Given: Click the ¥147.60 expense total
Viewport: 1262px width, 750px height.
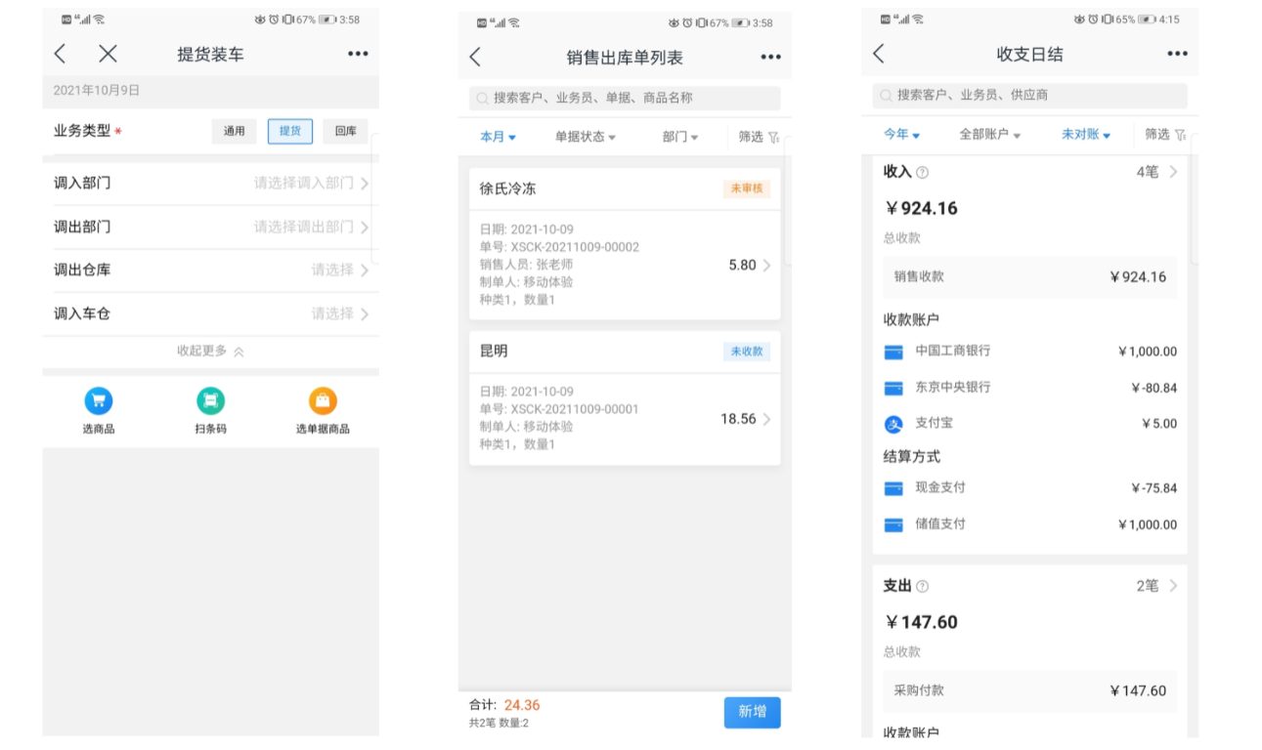Looking at the screenshot, I should 922,622.
